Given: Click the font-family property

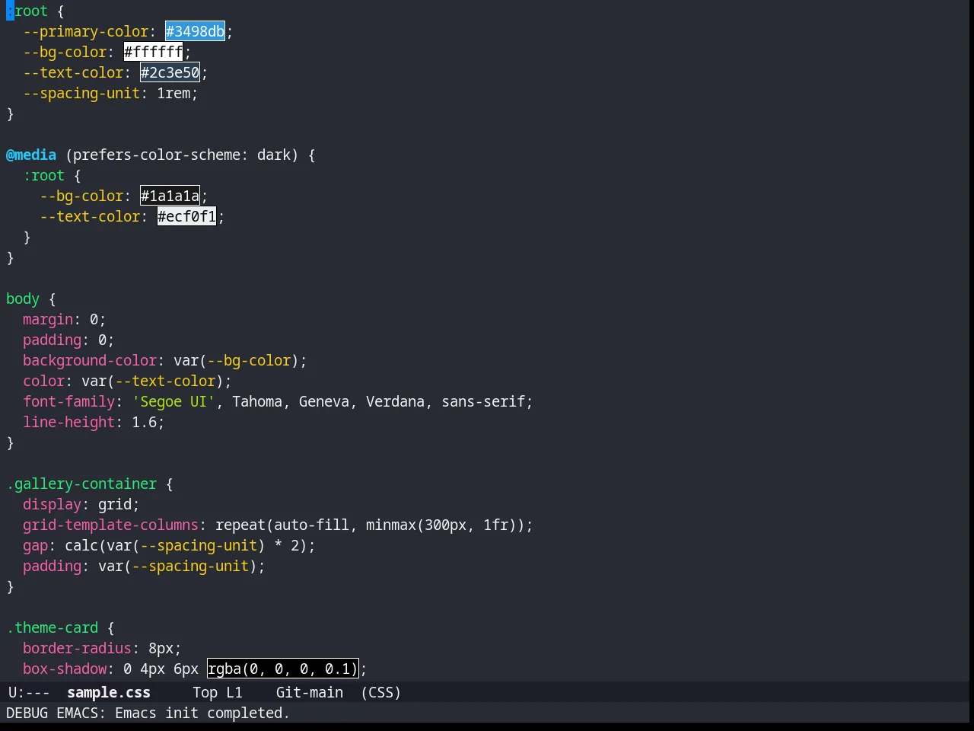Looking at the screenshot, I should (x=68, y=401).
